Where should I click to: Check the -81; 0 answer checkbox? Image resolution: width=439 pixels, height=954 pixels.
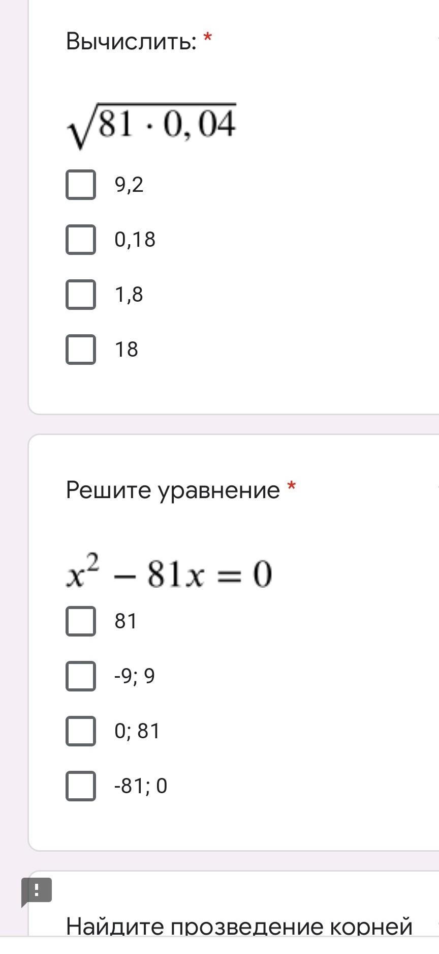point(81,786)
